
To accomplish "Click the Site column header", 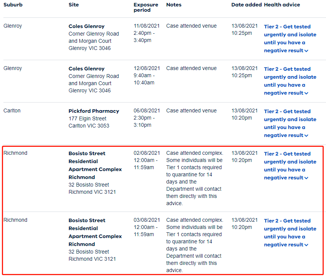I will click(74, 5).
